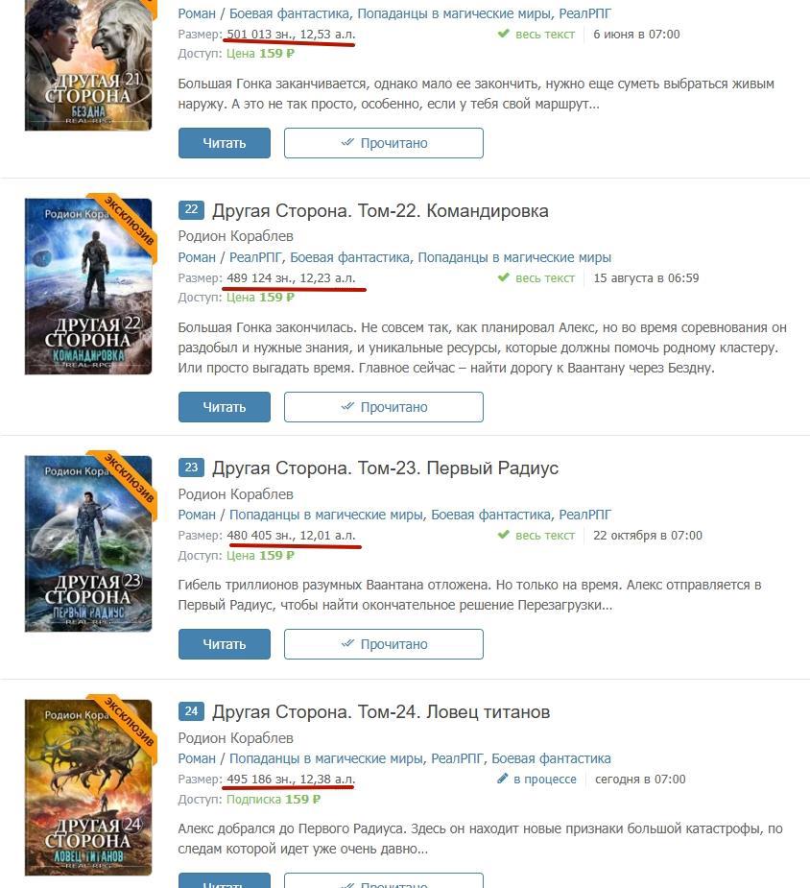Click the number 23 series badge
The width and height of the screenshot is (810, 888).
click(x=191, y=468)
